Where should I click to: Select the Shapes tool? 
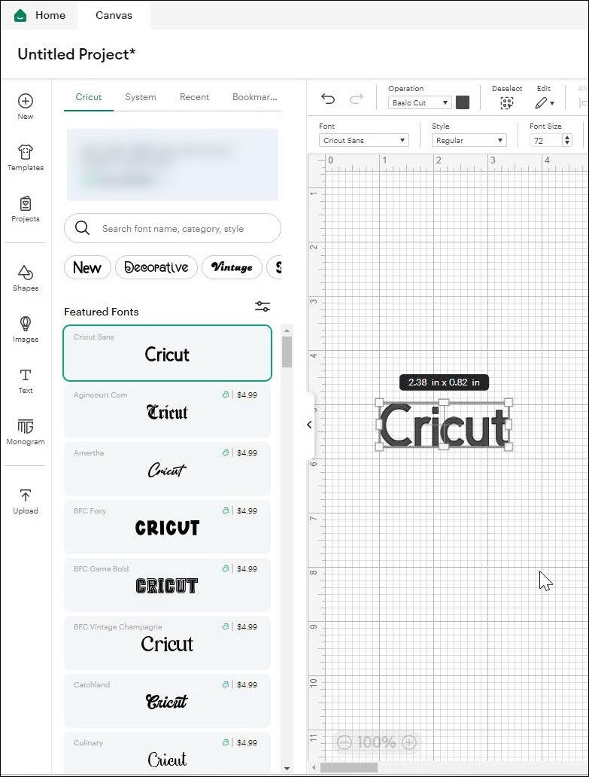(x=26, y=272)
